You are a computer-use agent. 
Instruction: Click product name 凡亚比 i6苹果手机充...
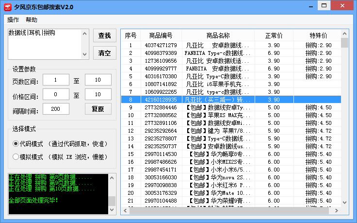(217, 84)
